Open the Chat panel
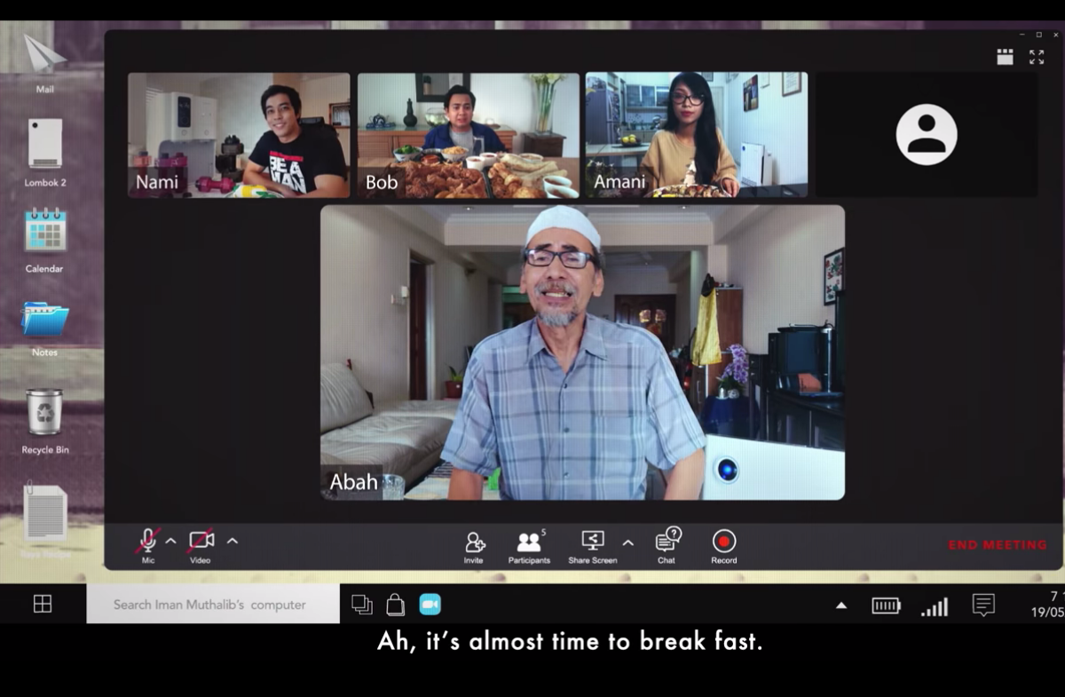 point(667,541)
